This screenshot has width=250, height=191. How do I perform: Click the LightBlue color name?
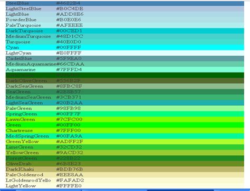(17, 14)
